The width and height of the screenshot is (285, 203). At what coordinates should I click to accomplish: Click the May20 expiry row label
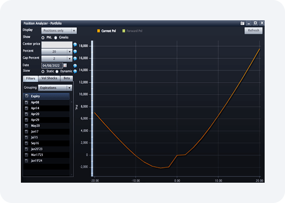(x=35, y=126)
